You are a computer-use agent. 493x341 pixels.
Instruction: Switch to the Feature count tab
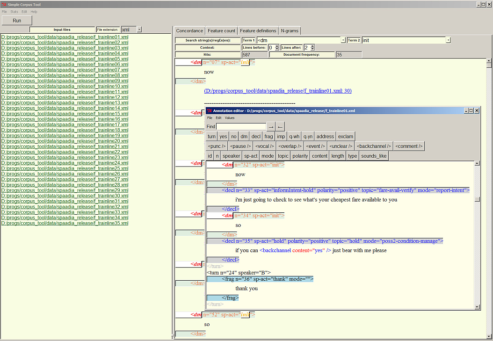point(222,31)
